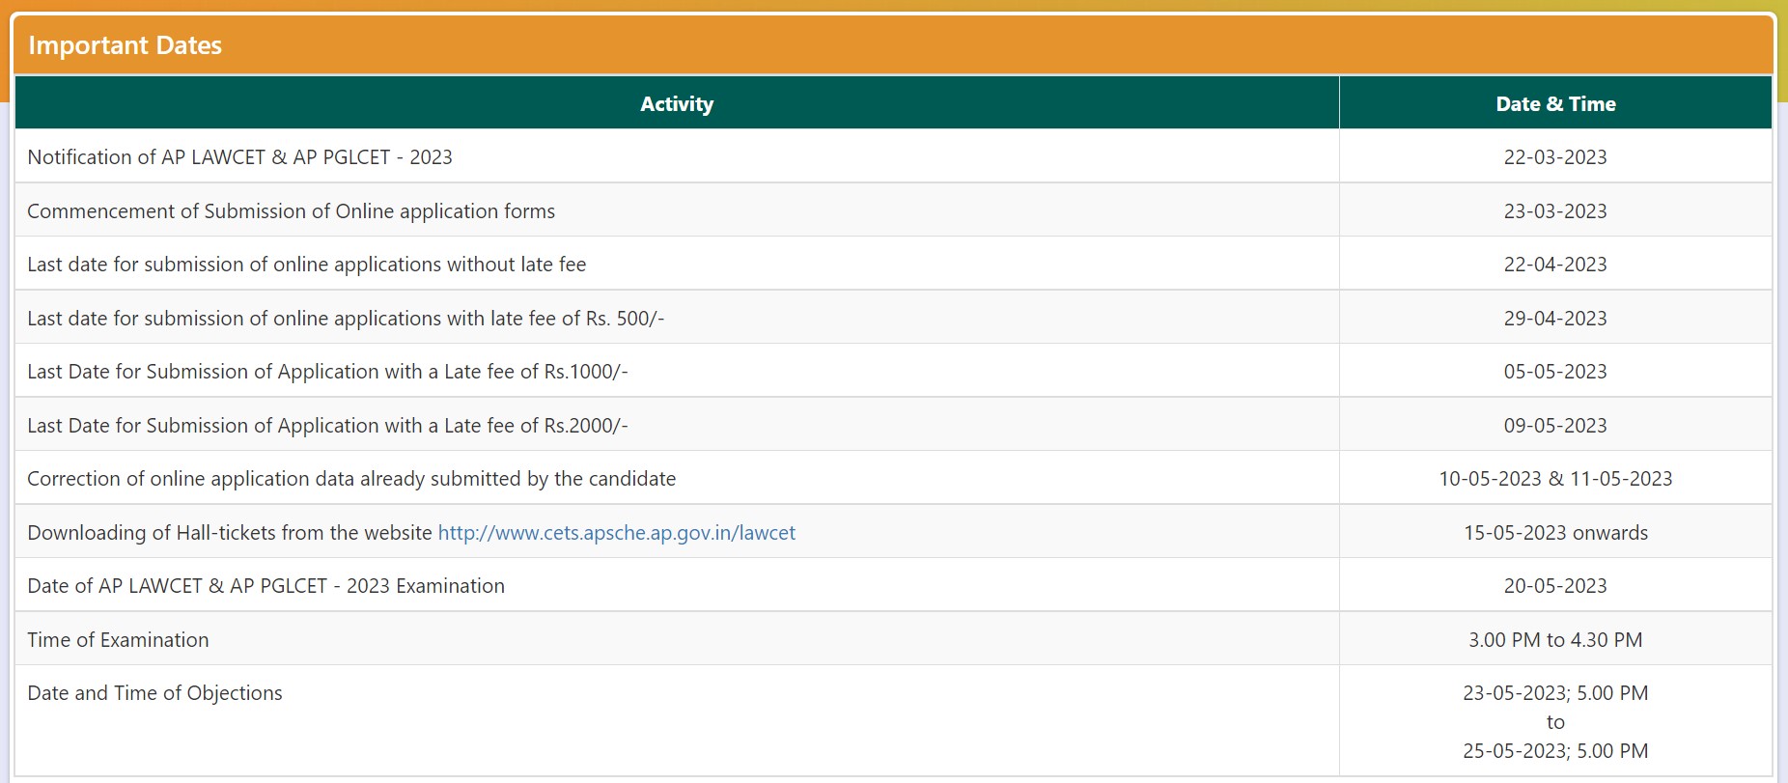The height and width of the screenshot is (783, 1788).
Task: Select the late fee of Rs.2000/- row
Action: (x=327, y=426)
